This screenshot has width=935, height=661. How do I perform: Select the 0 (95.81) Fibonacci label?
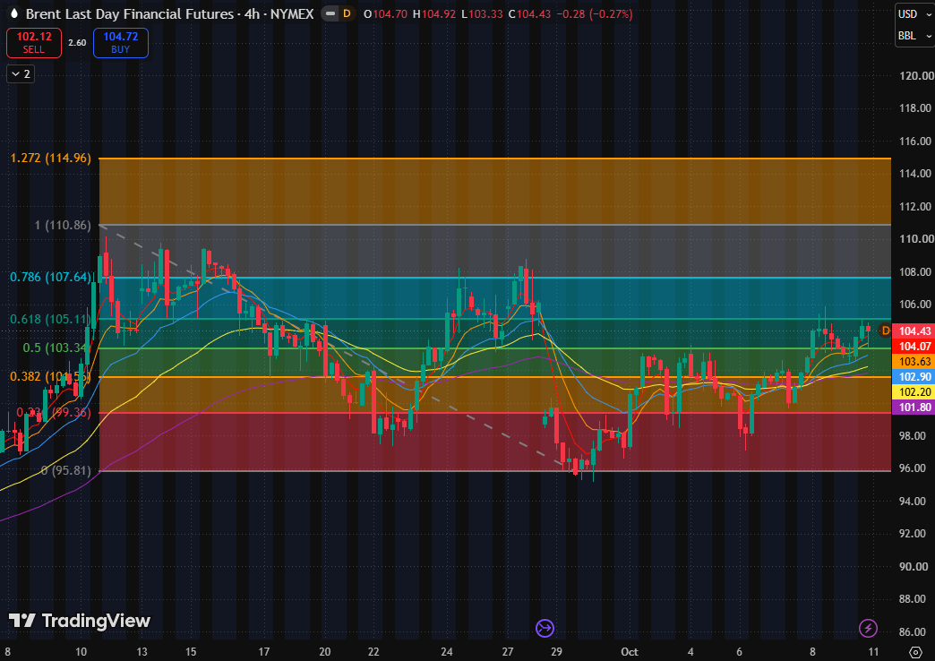[x=66, y=470]
